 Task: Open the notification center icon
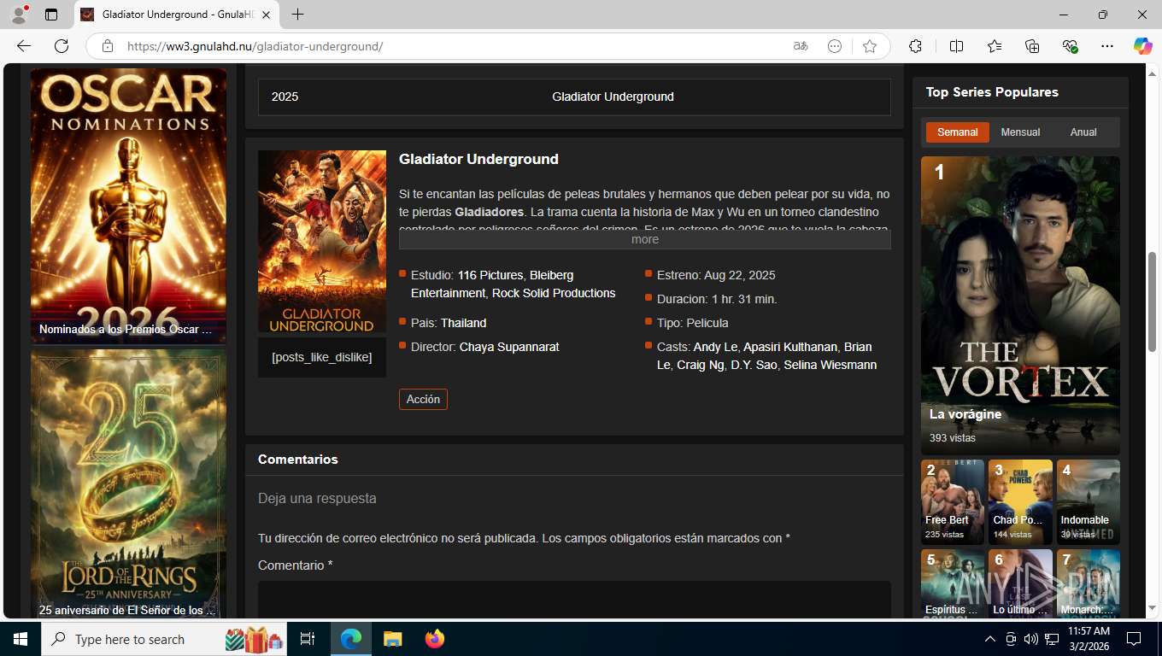(1134, 639)
